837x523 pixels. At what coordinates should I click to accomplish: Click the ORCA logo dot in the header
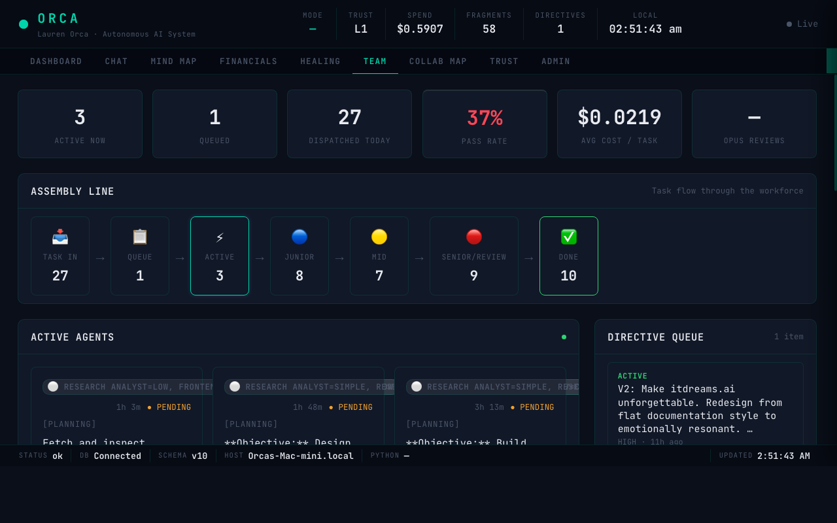24,24
